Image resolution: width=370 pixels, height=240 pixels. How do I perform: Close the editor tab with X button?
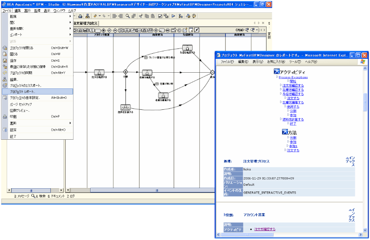click(263, 23)
